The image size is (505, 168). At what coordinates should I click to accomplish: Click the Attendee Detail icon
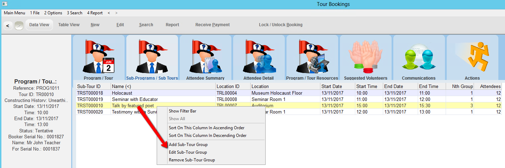tap(259, 58)
